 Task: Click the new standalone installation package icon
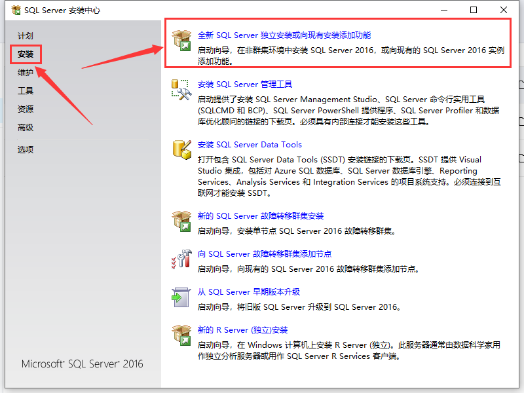point(181,39)
